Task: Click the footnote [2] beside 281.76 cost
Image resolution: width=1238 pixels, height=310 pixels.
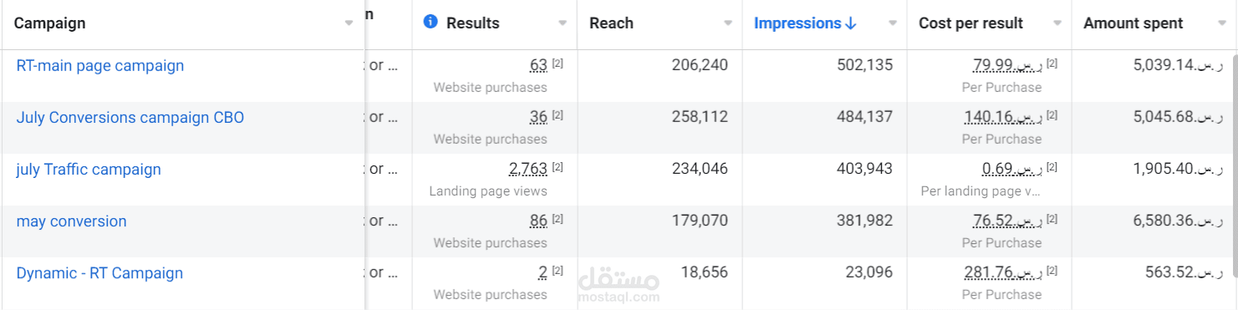Action: tap(1052, 270)
